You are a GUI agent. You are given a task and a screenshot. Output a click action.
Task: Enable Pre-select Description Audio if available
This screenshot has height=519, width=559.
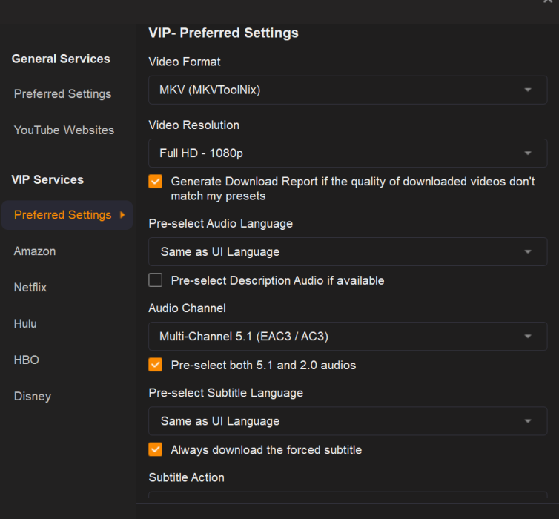pyautogui.click(x=156, y=280)
